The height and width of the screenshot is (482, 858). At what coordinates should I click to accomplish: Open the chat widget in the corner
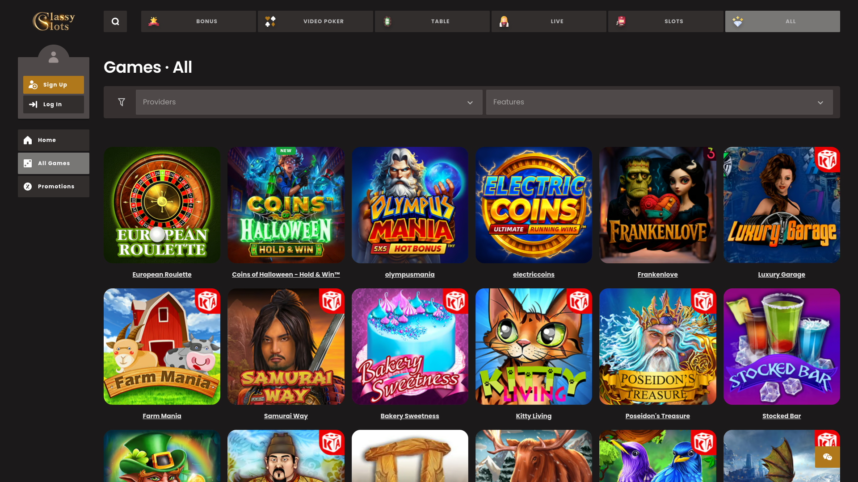coord(828,457)
